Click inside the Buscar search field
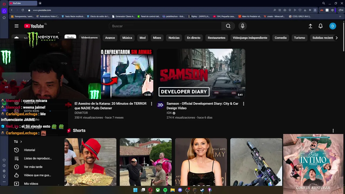 165,26
